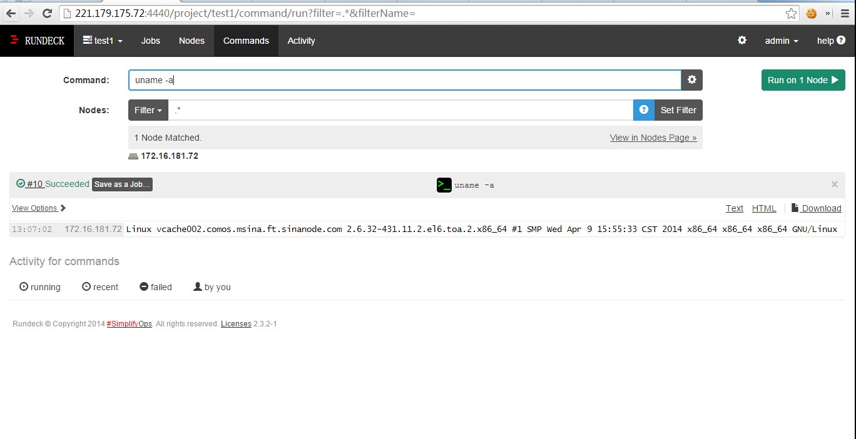Click the uname output log line
The width and height of the screenshot is (856, 439).
pos(482,230)
